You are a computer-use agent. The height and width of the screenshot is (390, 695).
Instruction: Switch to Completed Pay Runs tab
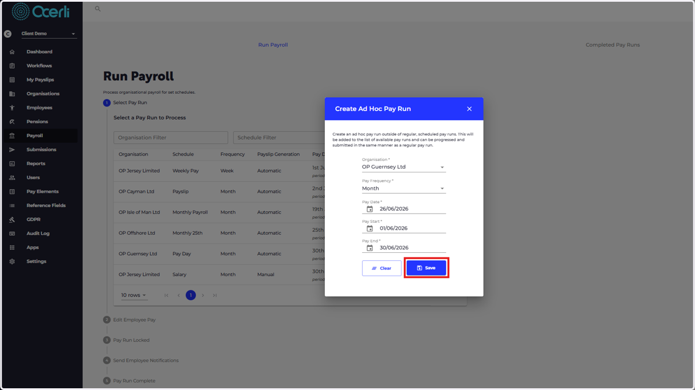coord(613,45)
